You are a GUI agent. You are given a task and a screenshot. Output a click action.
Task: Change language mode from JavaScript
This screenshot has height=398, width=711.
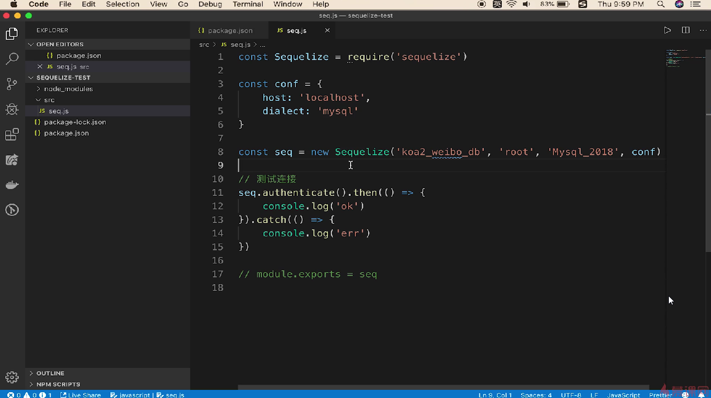coord(623,395)
